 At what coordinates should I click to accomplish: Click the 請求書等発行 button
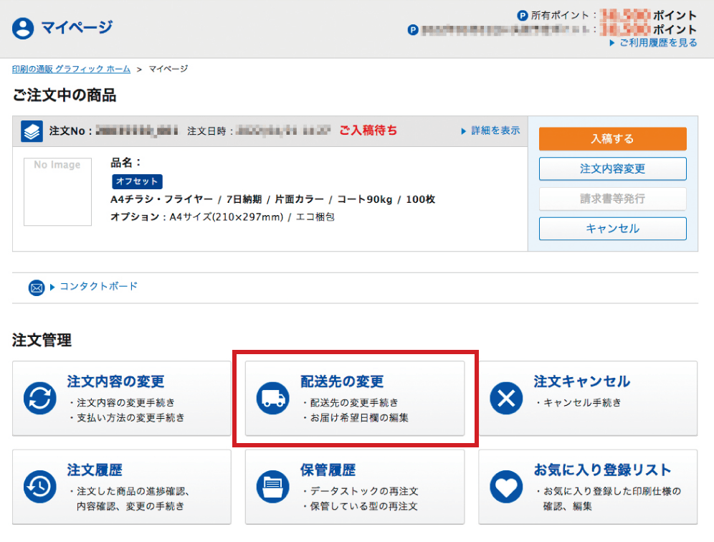612,199
